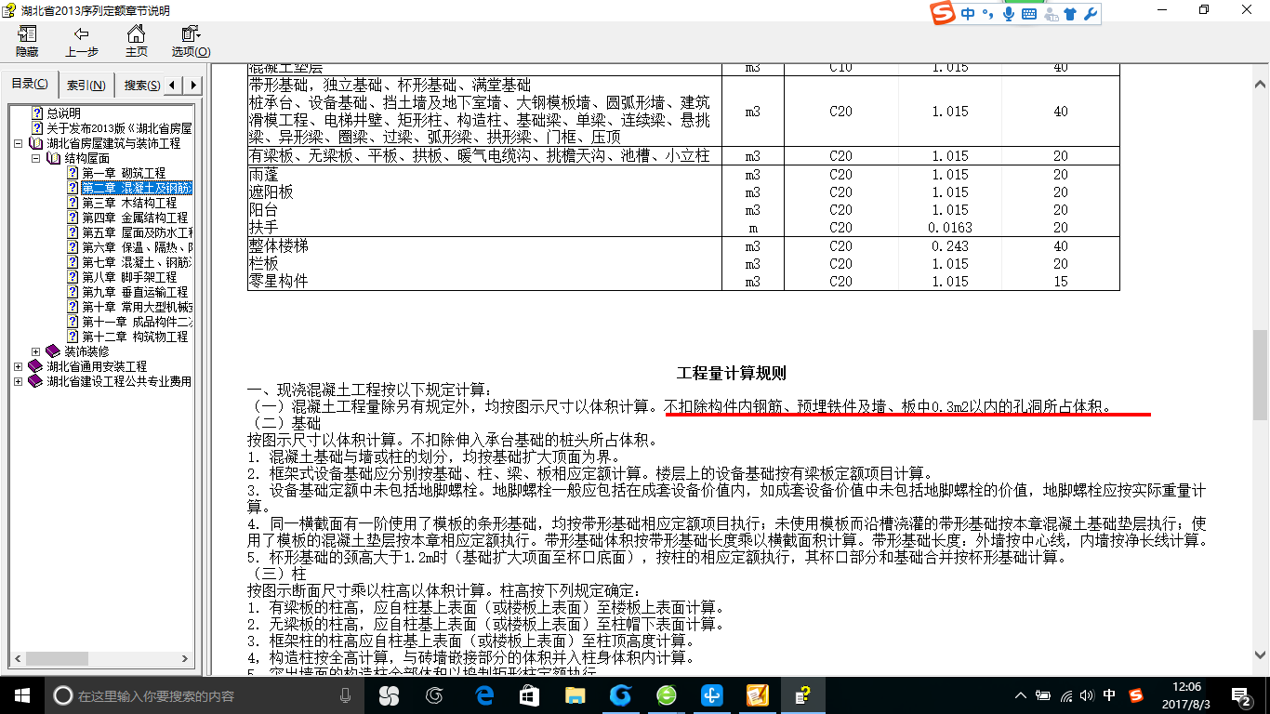Select 第十章 常用大型机械 chapter
Viewport: 1270px width, 714px height.
[x=137, y=307]
